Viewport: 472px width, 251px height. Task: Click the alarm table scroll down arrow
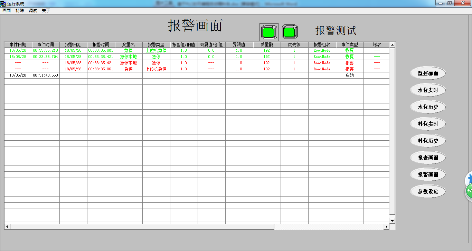tap(392, 221)
